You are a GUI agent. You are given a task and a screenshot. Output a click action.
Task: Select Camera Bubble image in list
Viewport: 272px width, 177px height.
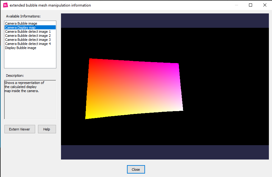(x=21, y=23)
